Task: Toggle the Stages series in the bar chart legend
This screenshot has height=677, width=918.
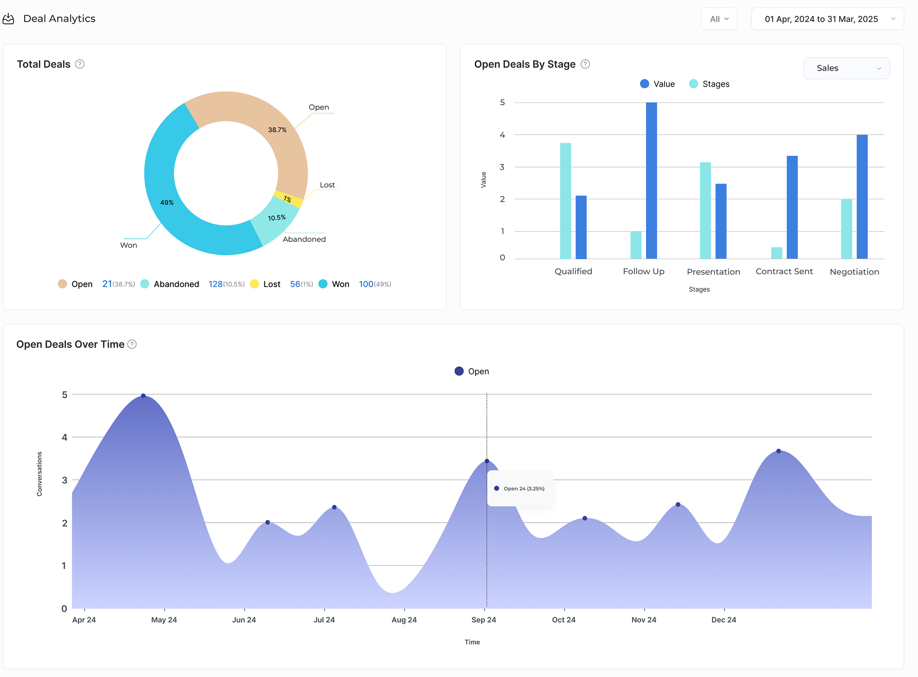Action: [x=693, y=83]
